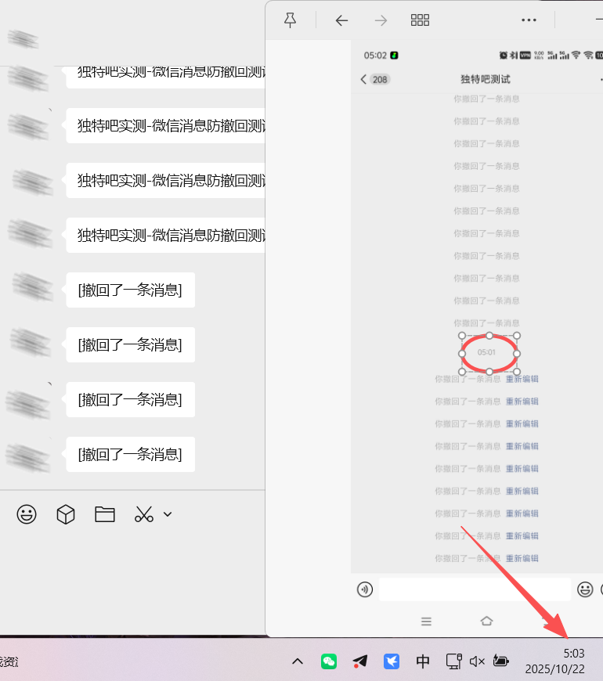Tap the back chevron beside the 208 badge
The image size is (603, 681).
point(363,79)
